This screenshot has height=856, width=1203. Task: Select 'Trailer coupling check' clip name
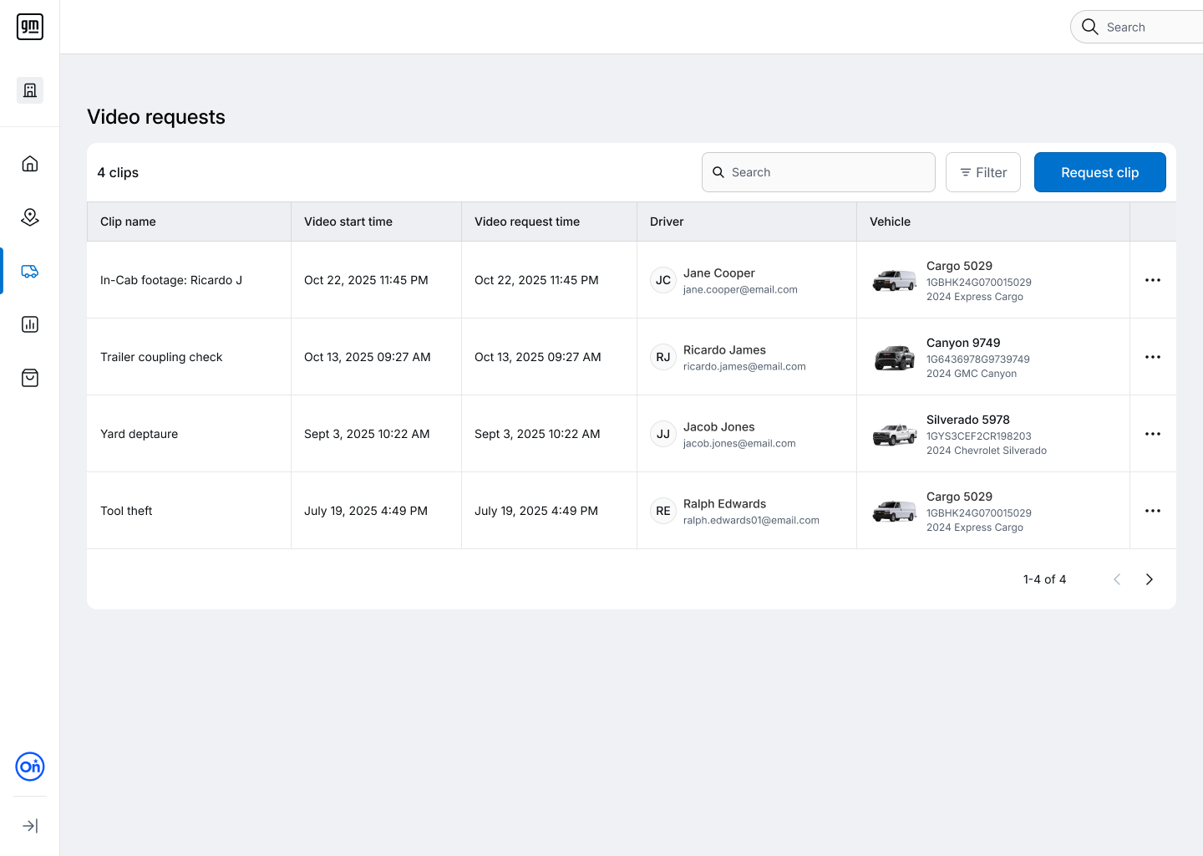tap(161, 357)
